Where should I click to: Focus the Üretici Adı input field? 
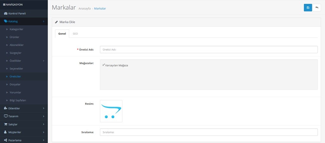tap(209, 50)
